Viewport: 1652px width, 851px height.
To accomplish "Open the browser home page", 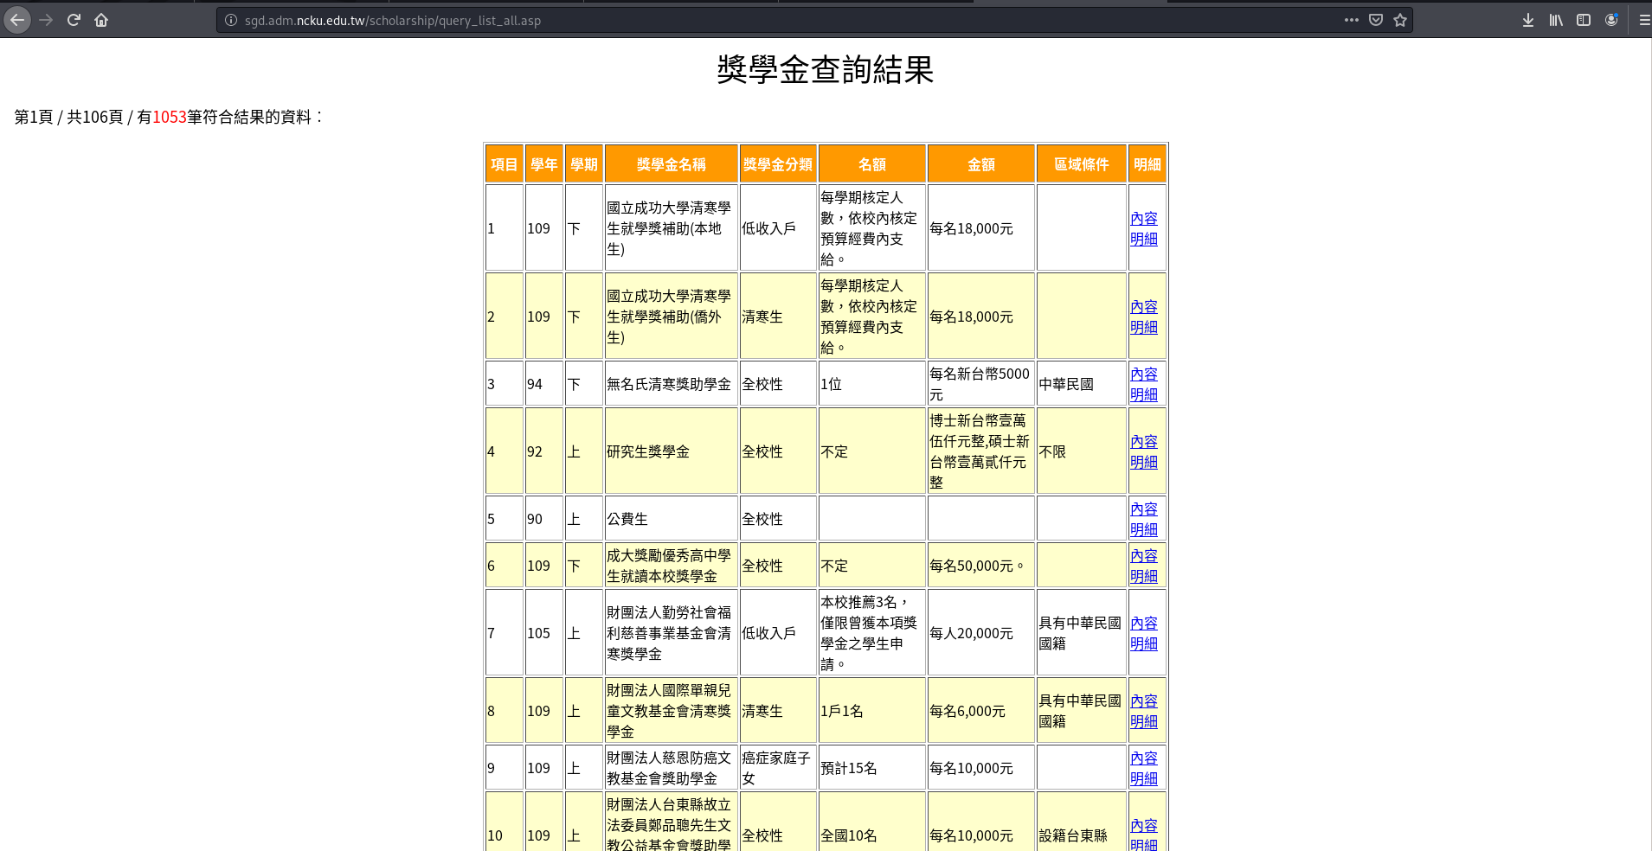I will pyautogui.click(x=101, y=20).
